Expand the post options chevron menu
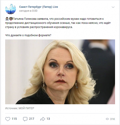Image resolution: width=120 pixels, height=125 pixels. coord(113,7)
